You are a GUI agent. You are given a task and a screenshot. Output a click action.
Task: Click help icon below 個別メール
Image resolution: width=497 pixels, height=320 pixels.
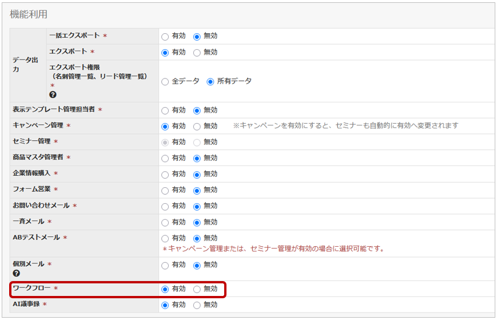click(16, 273)
